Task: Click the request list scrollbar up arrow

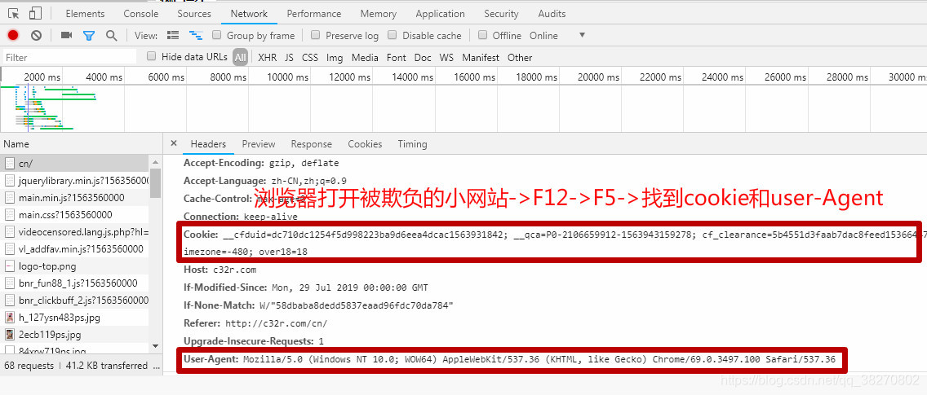Action: [156, 161]
